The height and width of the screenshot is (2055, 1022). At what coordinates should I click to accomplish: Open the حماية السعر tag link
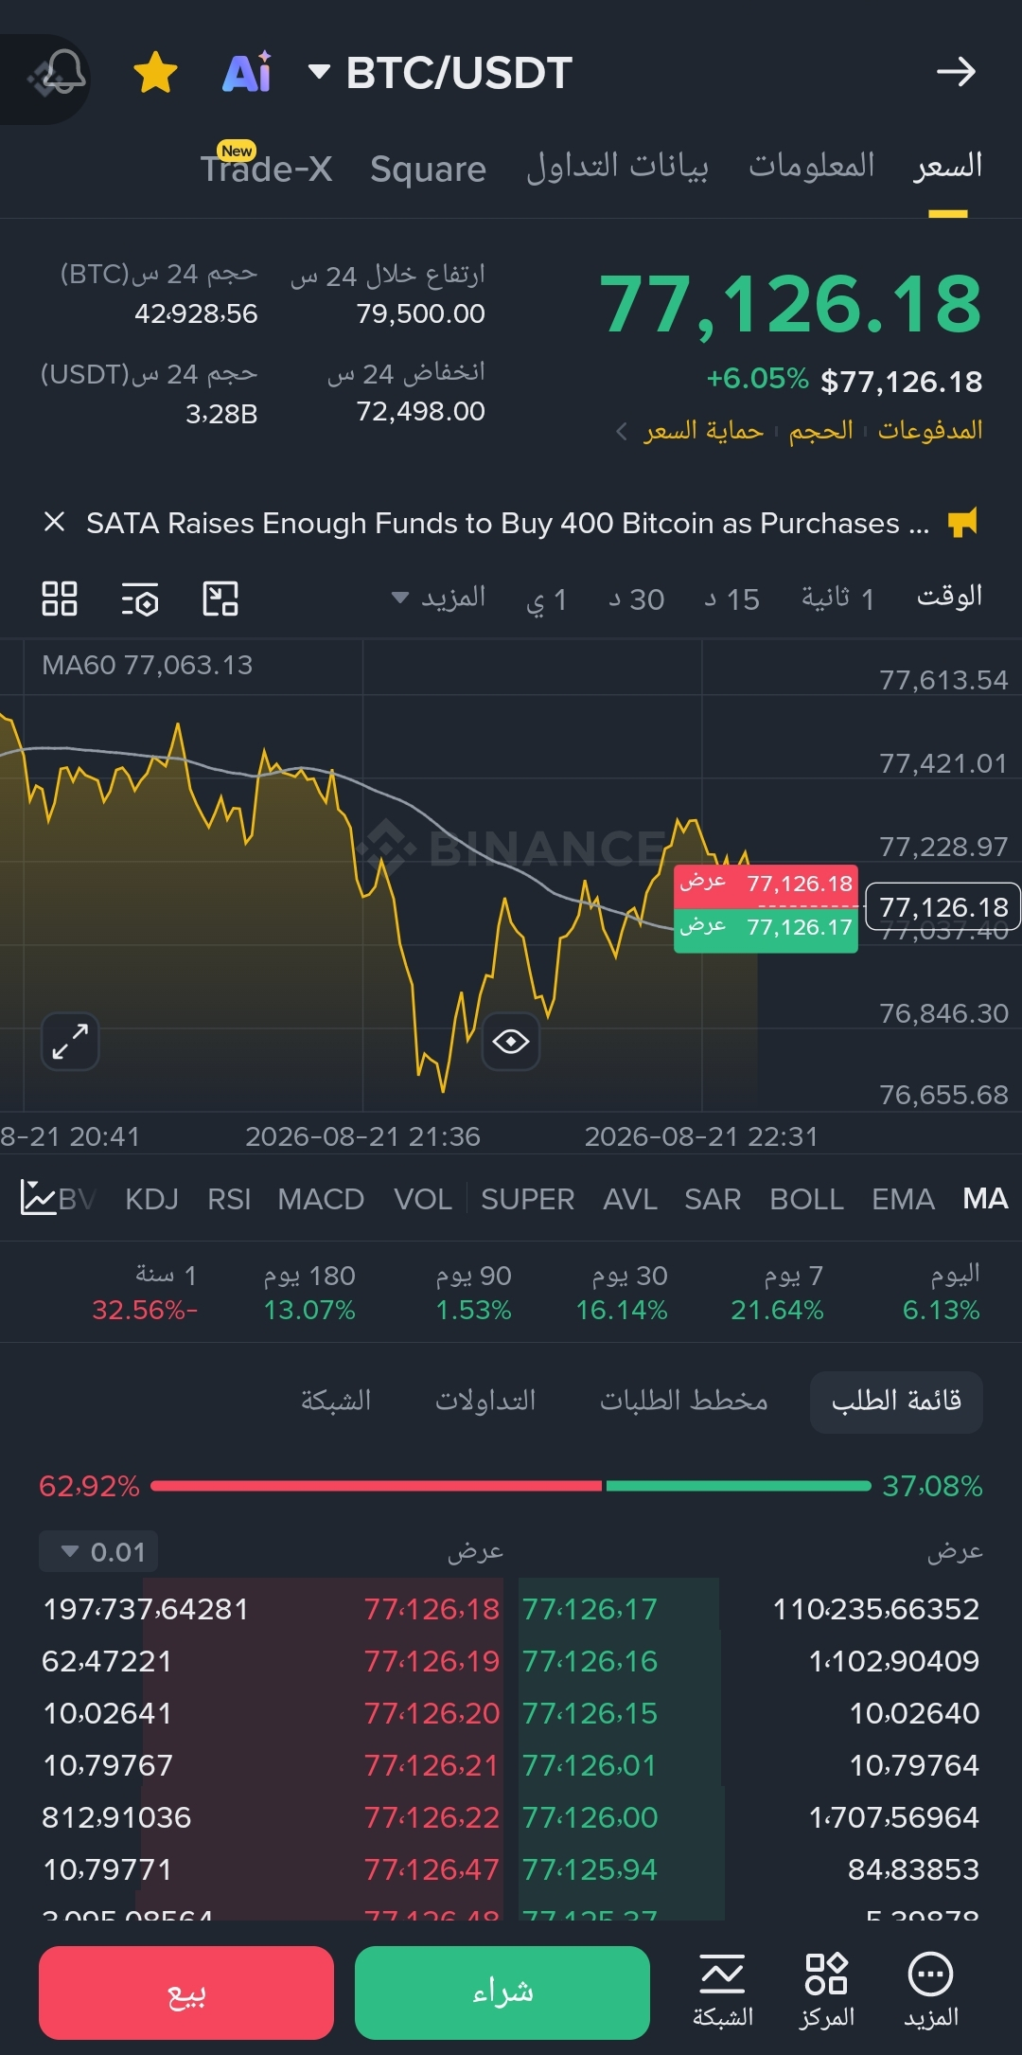(x=703, y=431)
